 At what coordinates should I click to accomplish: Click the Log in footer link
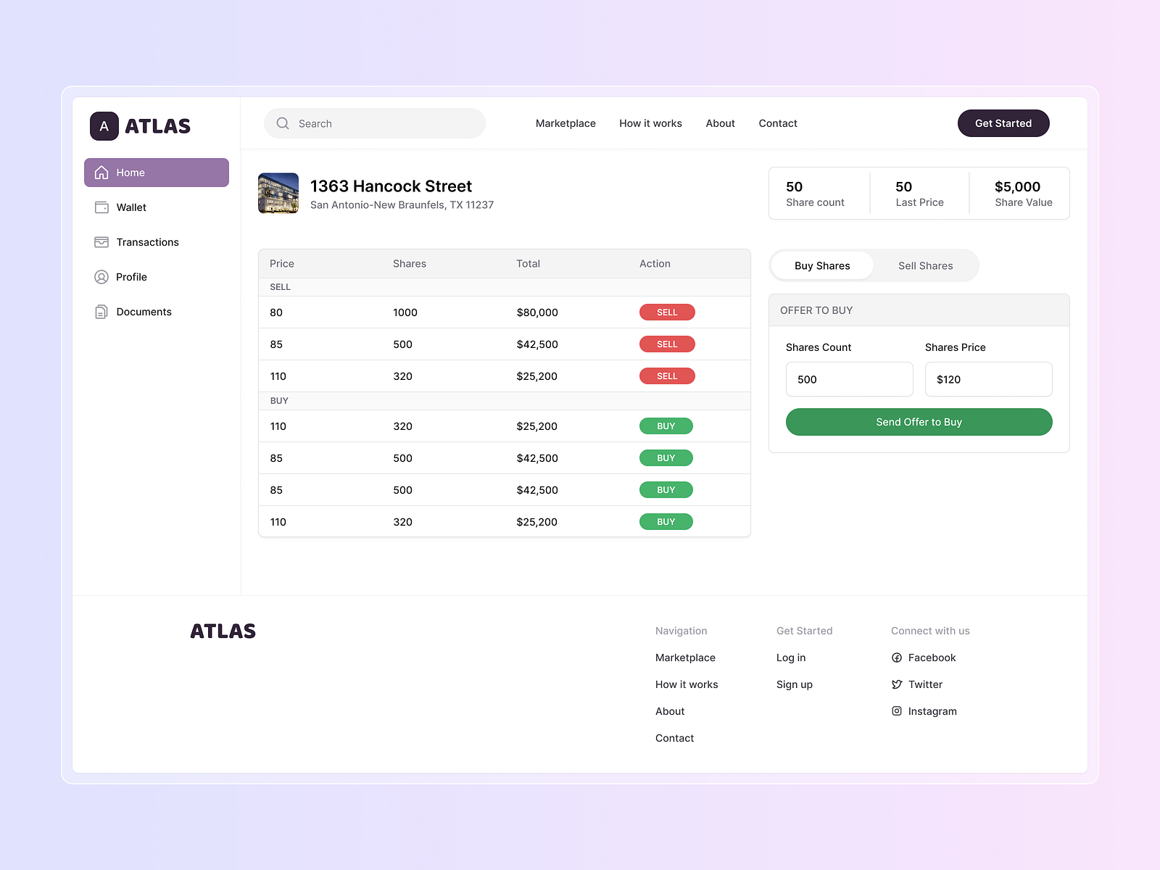(790, 658)
